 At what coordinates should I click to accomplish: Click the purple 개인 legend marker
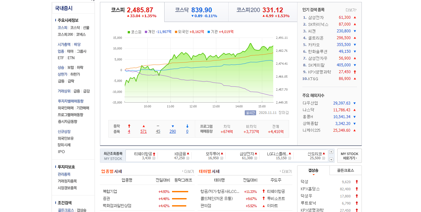(x=146, y=32)
